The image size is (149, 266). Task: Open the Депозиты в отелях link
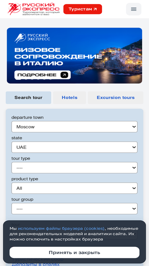[x=35, y=264]
